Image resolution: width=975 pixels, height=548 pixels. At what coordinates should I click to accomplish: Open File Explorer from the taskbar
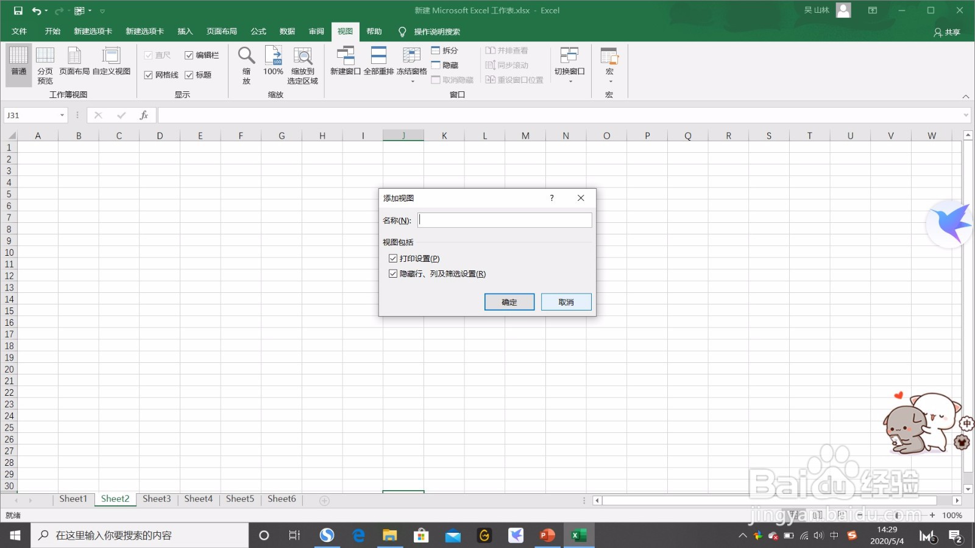(x=390, y=535)
